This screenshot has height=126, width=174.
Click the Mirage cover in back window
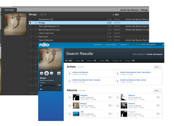[15, 24]
